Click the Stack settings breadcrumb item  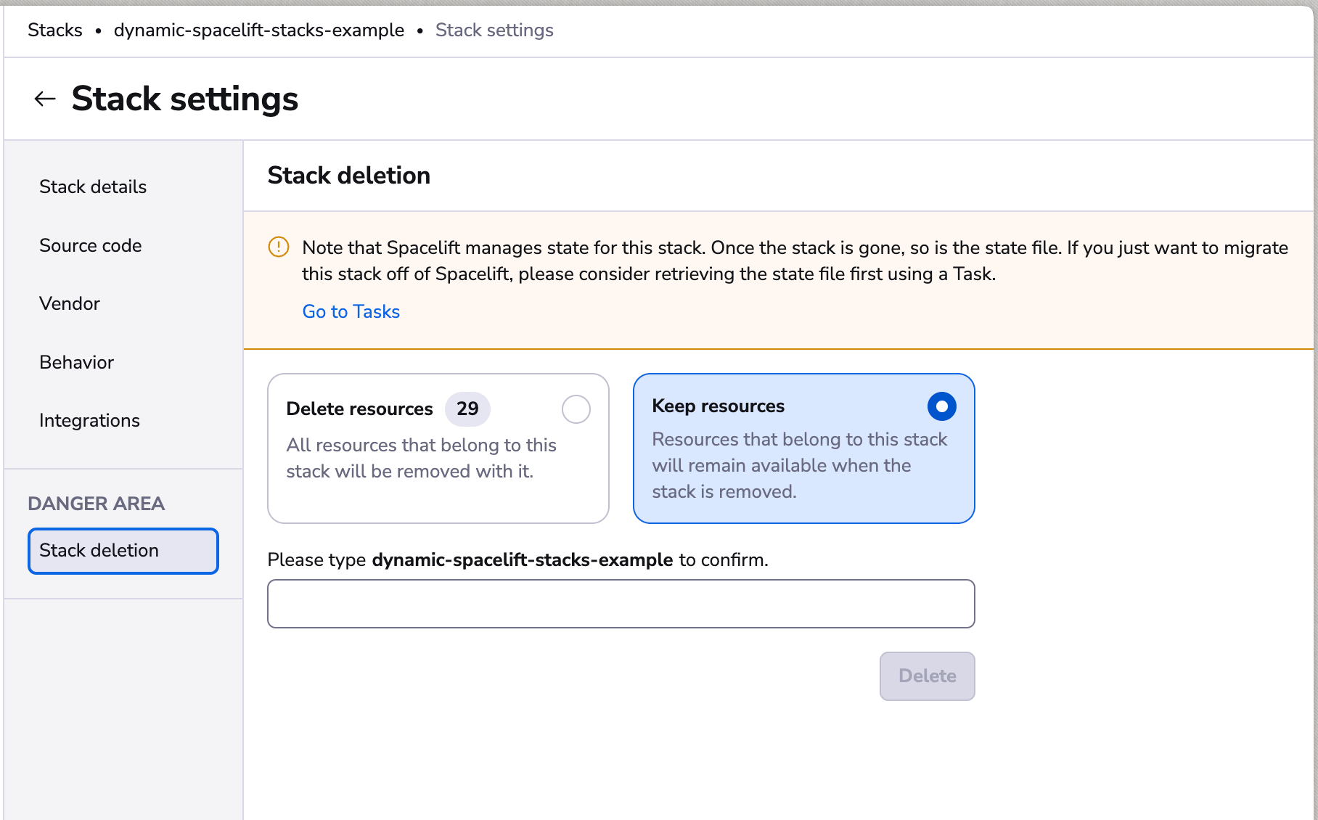tap(494, 30)
